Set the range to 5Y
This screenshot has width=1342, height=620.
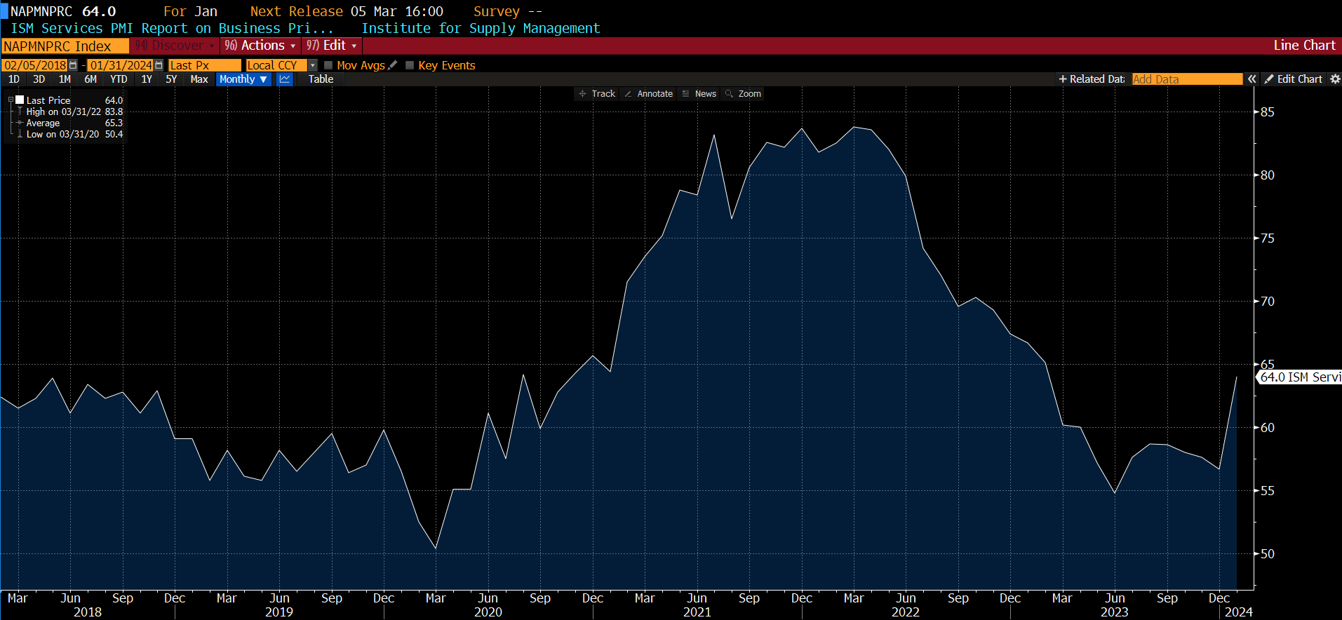[x=171, y=79]
